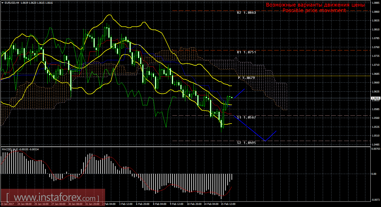Select the S1 1.0567 support label

click(246, 117)
